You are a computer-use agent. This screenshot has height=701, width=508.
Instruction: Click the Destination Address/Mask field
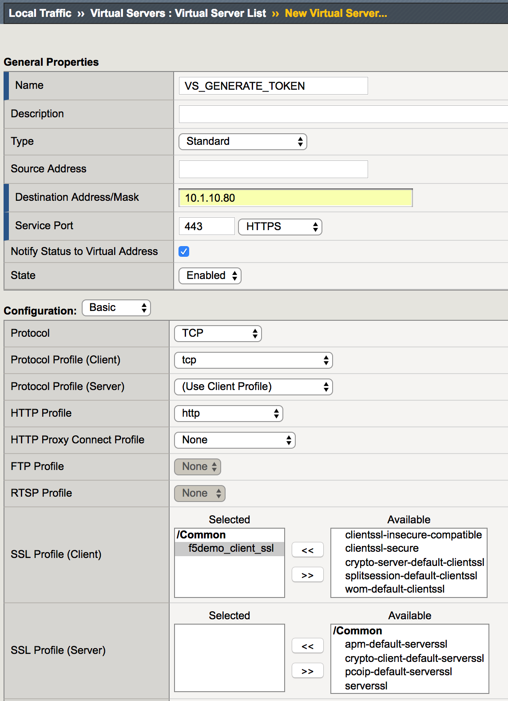click(x=295, y=198)
